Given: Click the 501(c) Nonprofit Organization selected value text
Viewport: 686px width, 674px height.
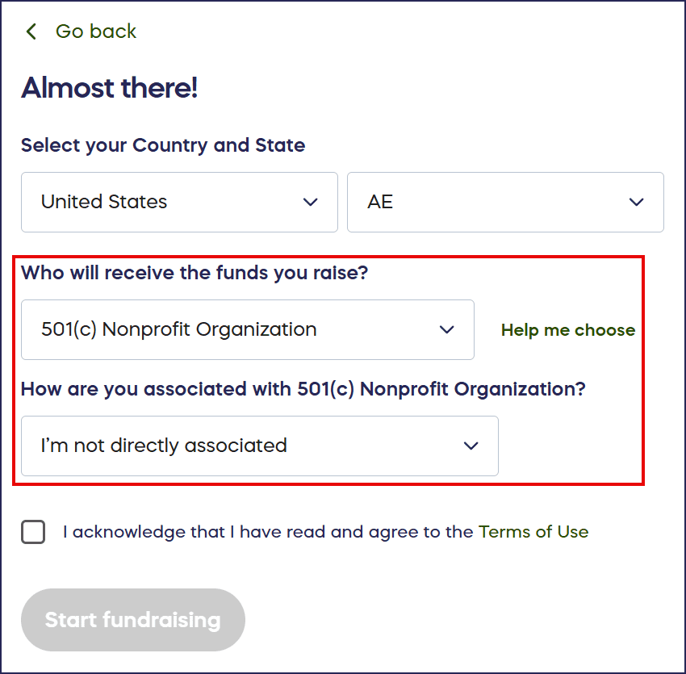Looking at the screenshot, I should [x=179, y=329].
